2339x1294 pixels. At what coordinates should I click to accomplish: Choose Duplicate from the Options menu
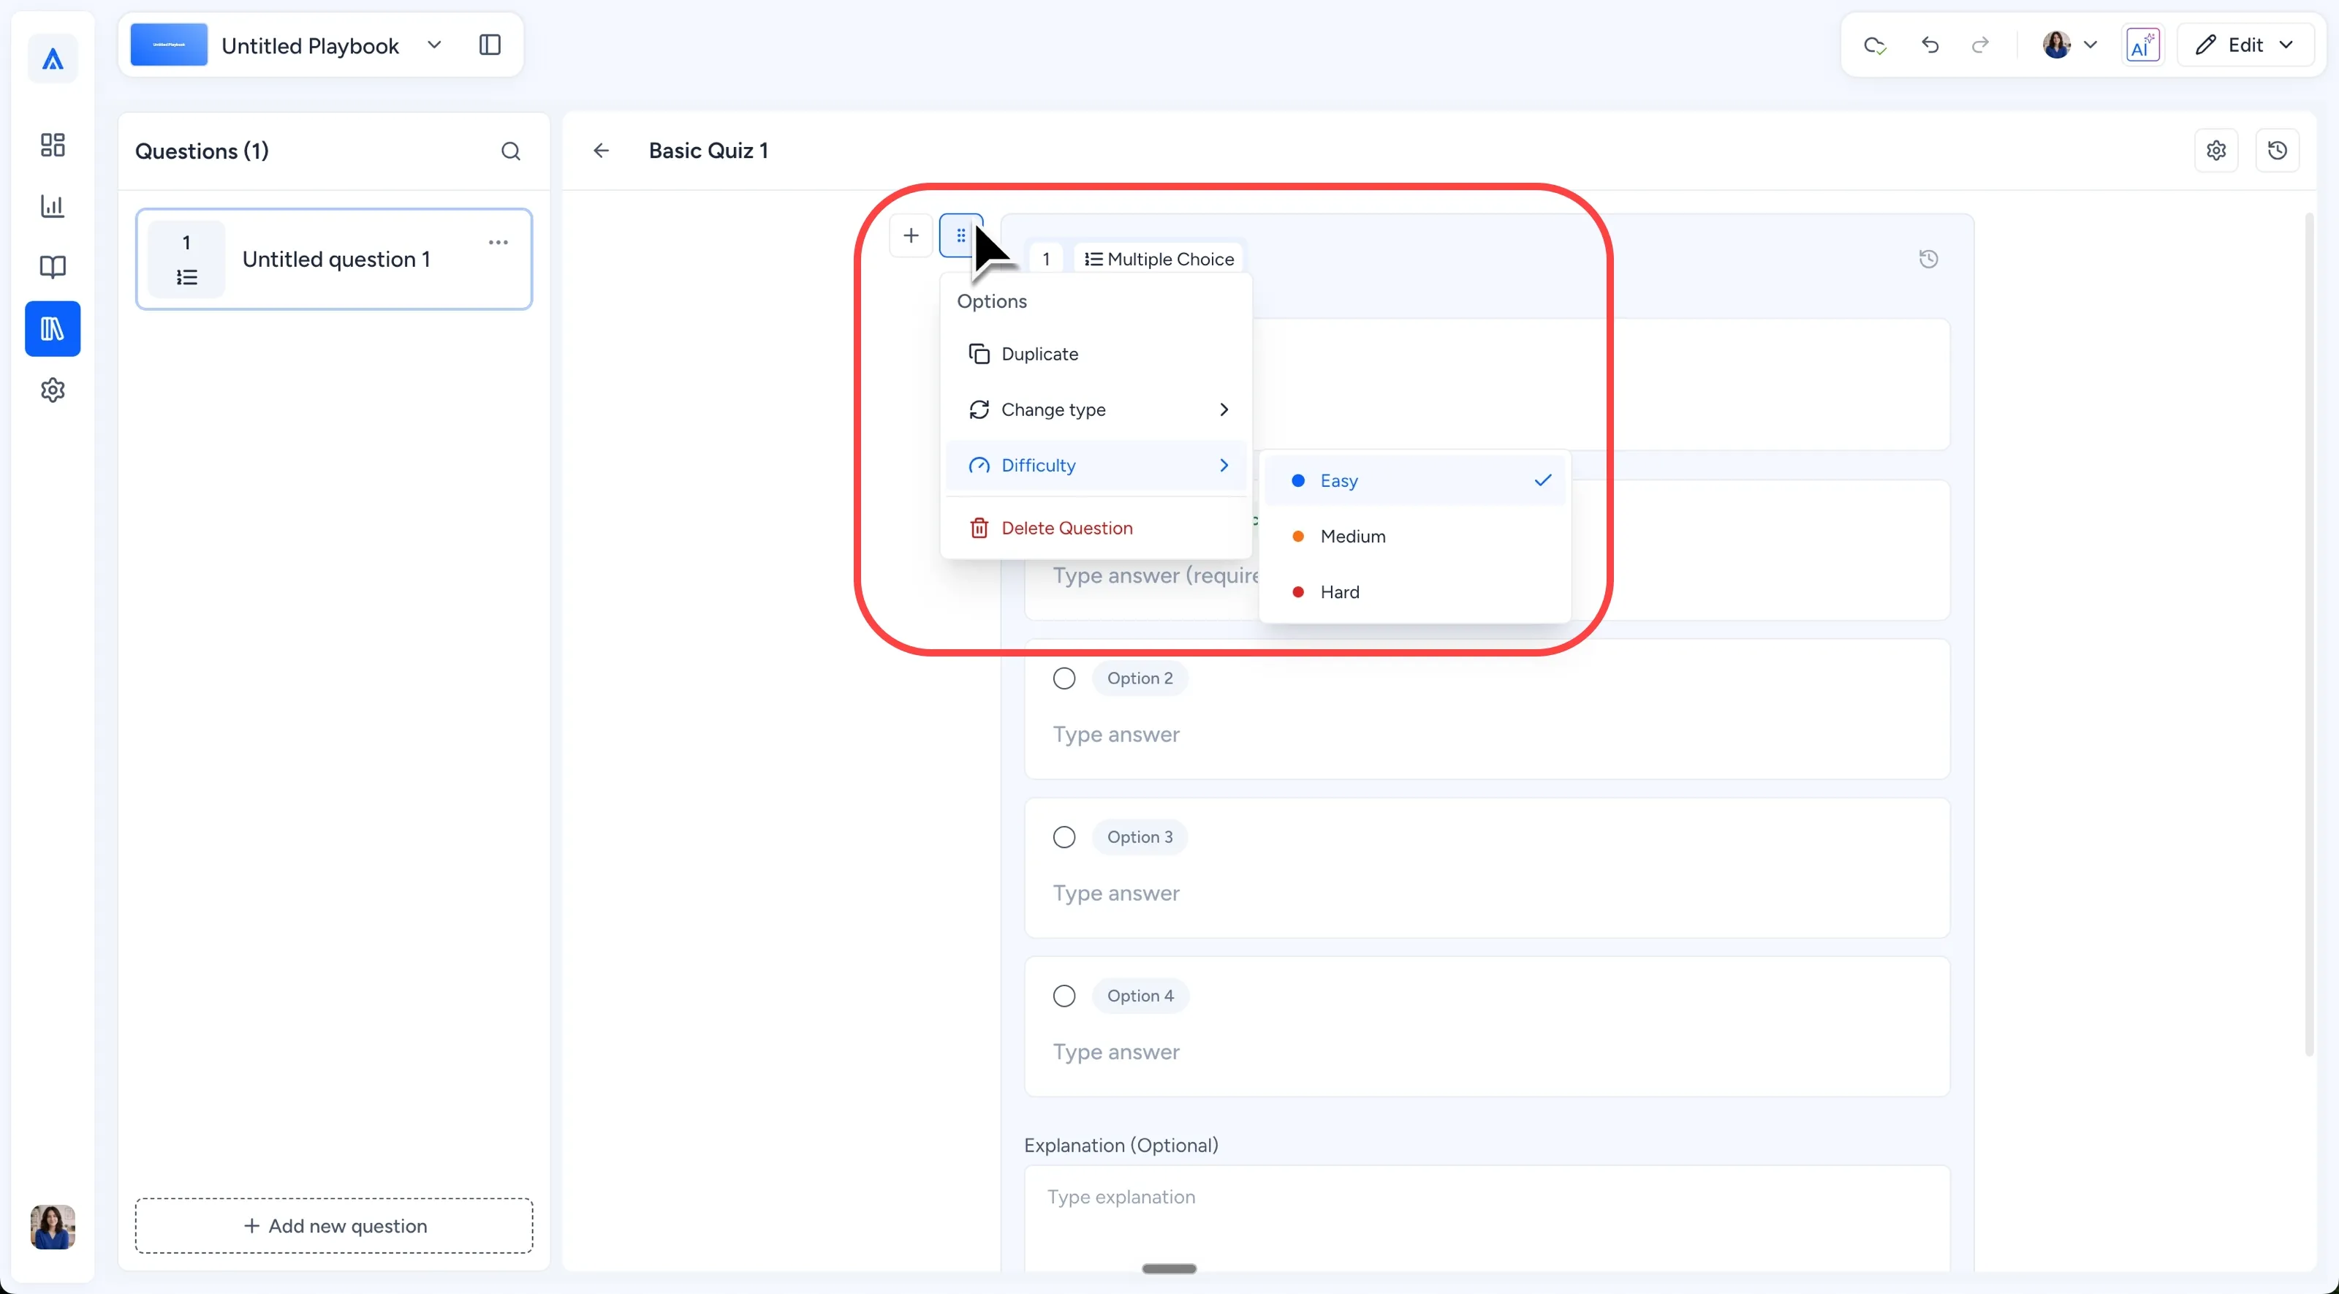1097,354
